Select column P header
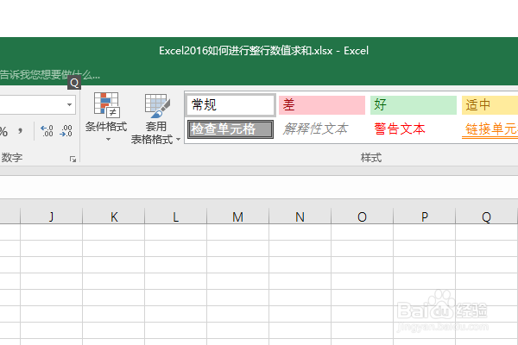 pyautogui.click(x=424, y=216)
